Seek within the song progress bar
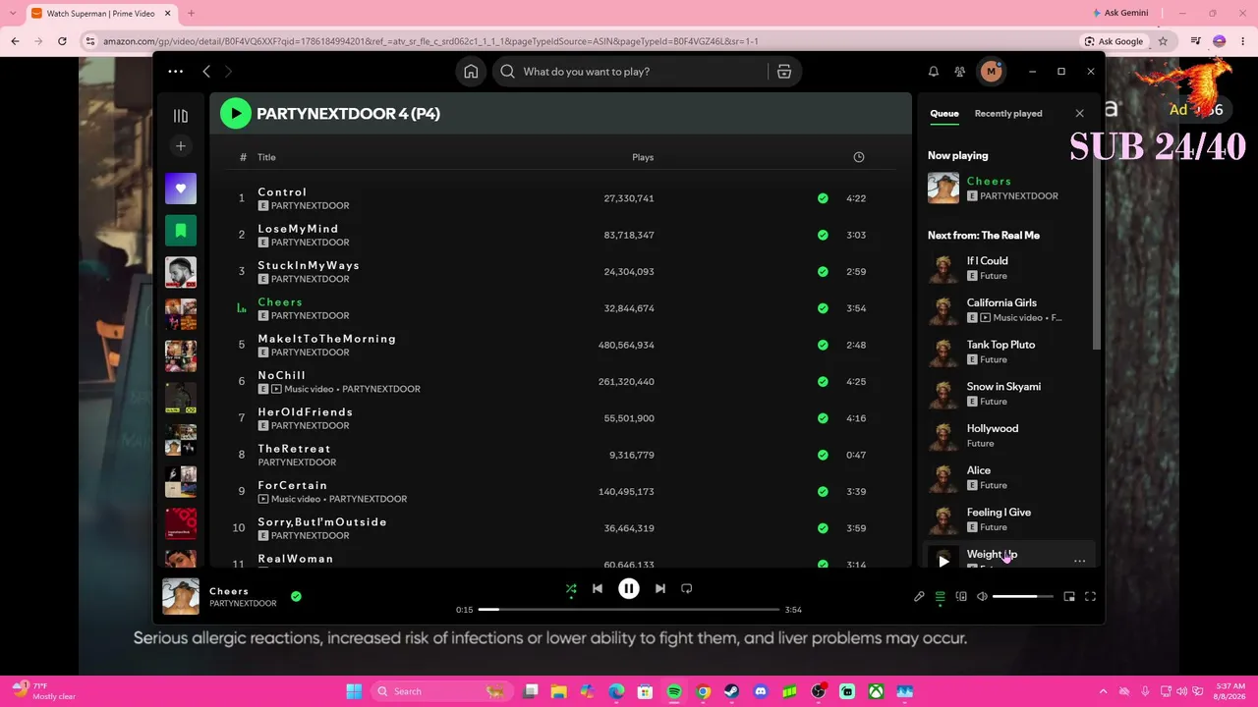The width and height of the screenshot is (1258, 707). pyautogui.click(x=630, y=610)
